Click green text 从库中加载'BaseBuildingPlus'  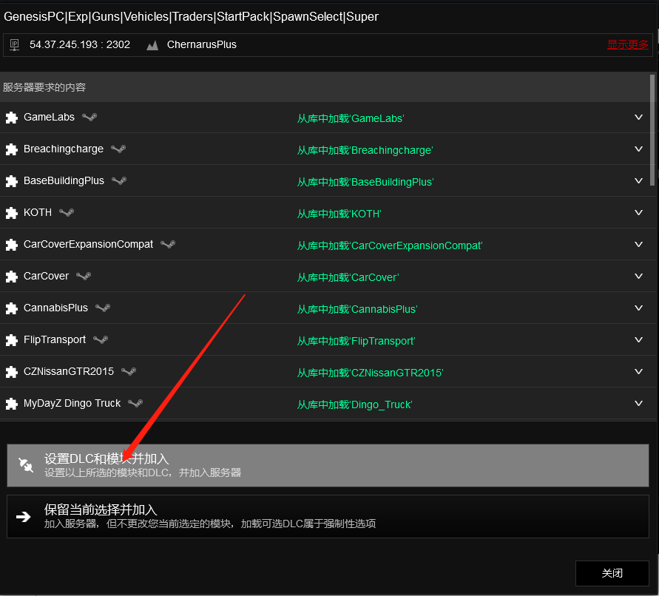tap(365, 182)
